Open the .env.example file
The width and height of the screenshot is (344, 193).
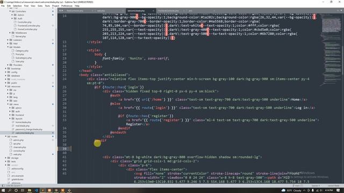[17, 176]
